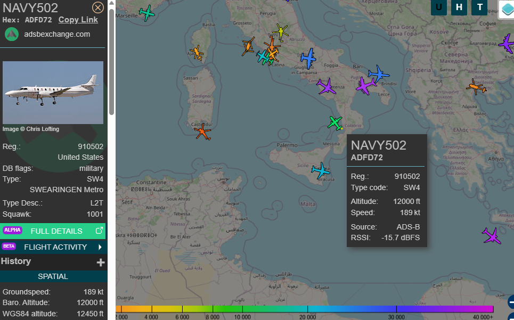Screen dimensions: 514x320
Task: Click the 30 000 mark on the altitude legend
Action: pyautogui.click(x=396, y=317)
